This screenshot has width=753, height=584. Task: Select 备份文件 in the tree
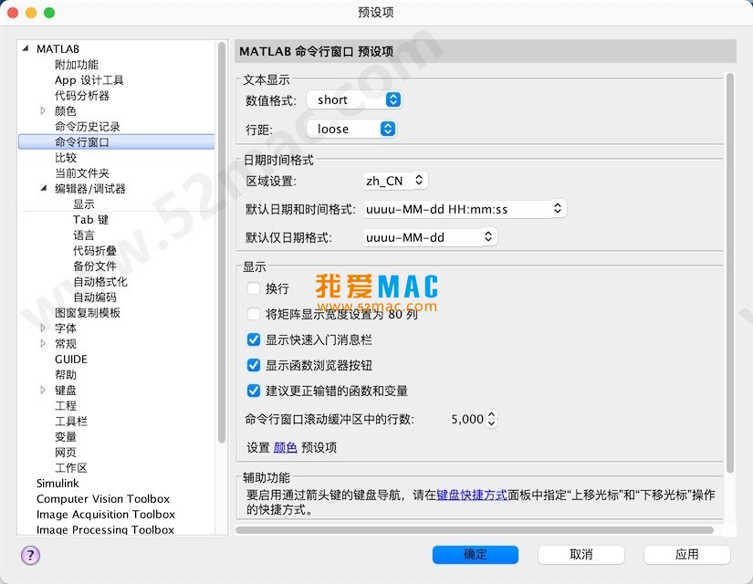(x=95, y=266)
